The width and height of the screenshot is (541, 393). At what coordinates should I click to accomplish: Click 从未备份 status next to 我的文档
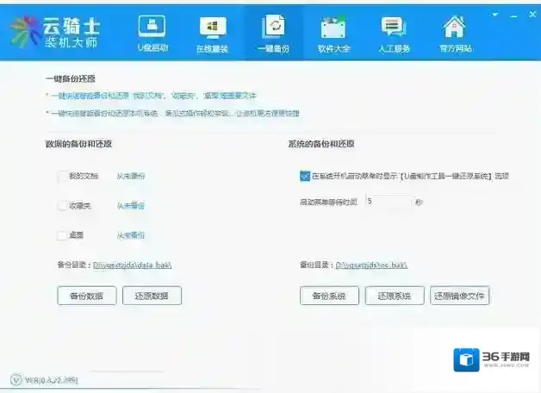tap(131, 176)
